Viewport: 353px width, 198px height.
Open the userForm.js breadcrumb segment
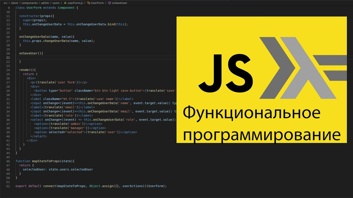pyautogui.click(x=75, y=3)
